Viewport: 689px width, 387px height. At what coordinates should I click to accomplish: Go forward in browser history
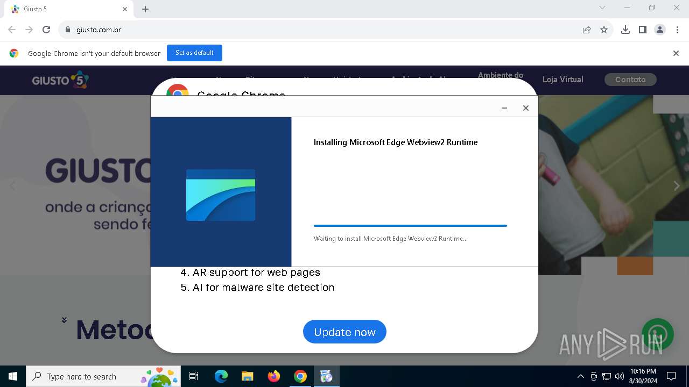click(x=29, y=30)
